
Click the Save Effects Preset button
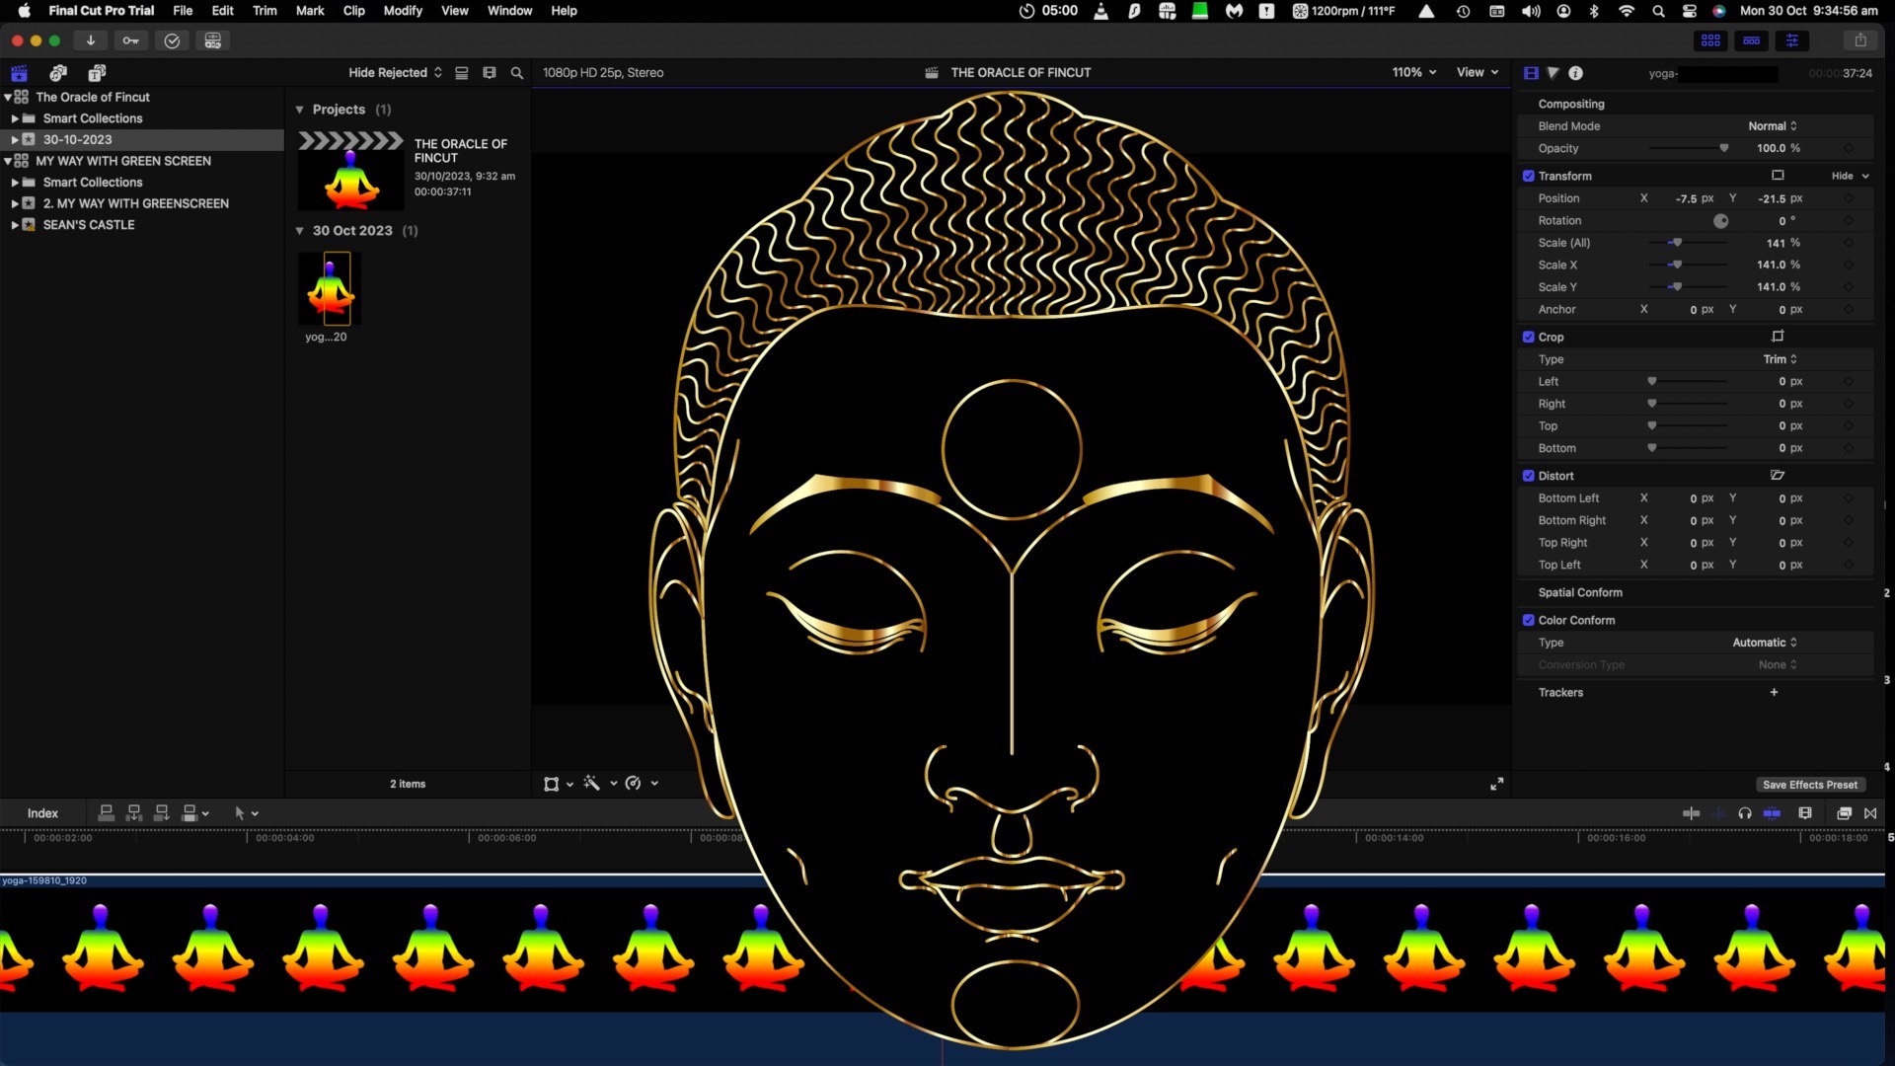click(1809, 785)
